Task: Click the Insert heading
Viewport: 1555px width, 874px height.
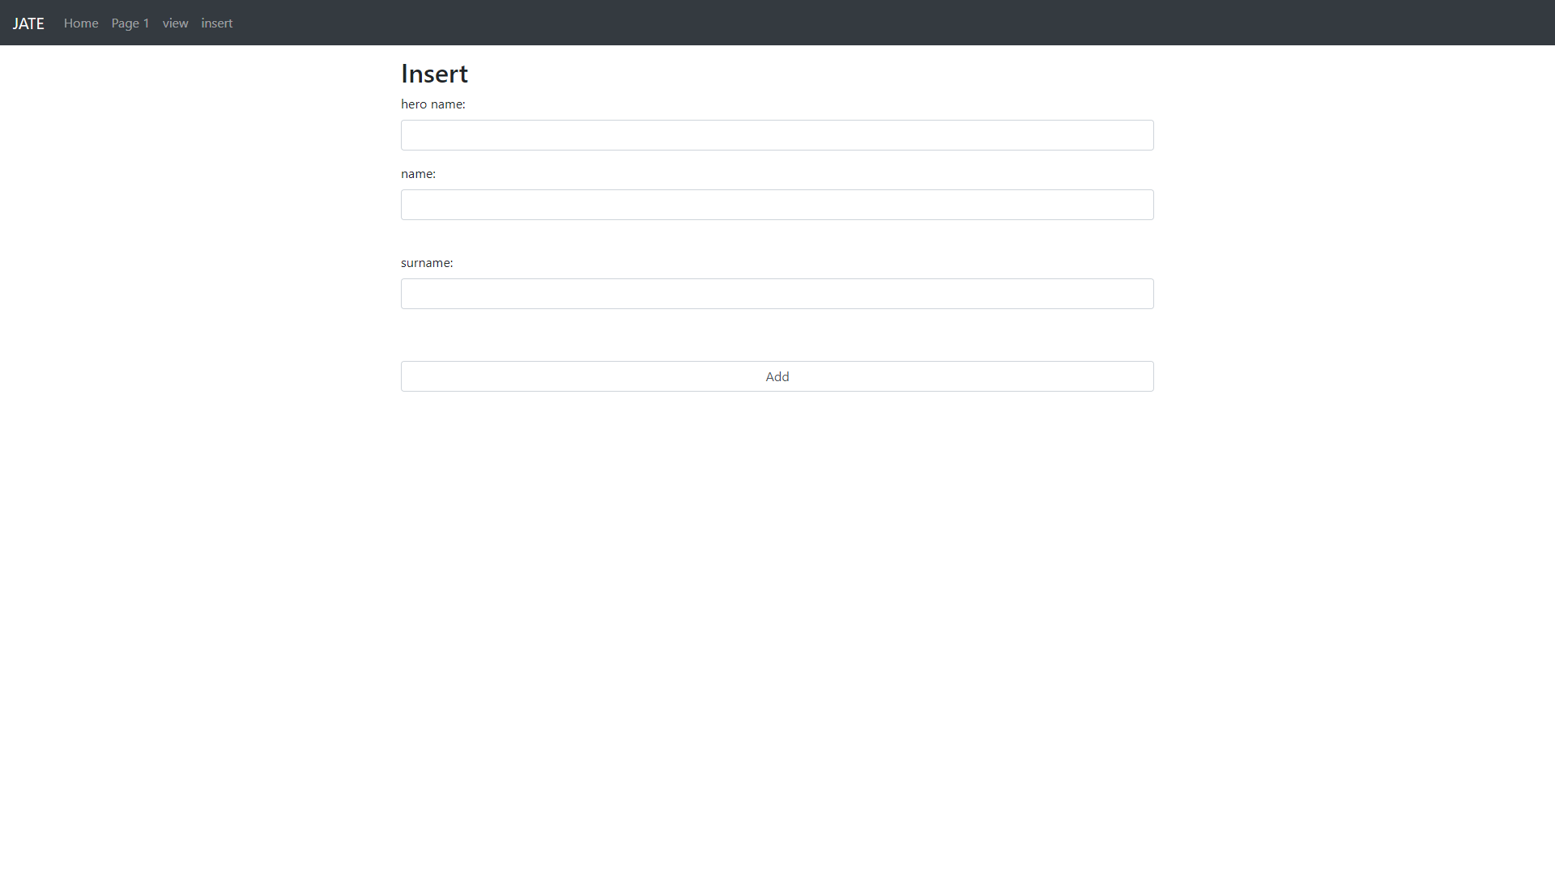Action: [434, 74]
